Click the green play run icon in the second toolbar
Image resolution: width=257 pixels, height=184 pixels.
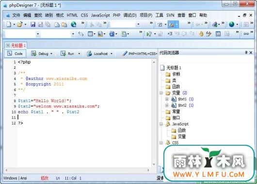[x=149, y=34]
